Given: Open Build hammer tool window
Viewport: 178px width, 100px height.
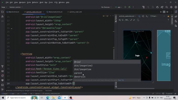Looking at the screenshot, I should pos(3,66).
